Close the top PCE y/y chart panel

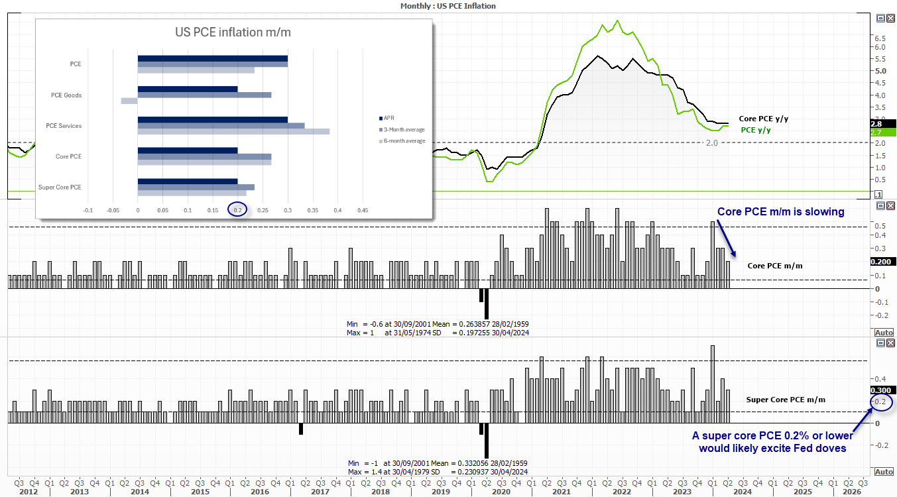889,19
